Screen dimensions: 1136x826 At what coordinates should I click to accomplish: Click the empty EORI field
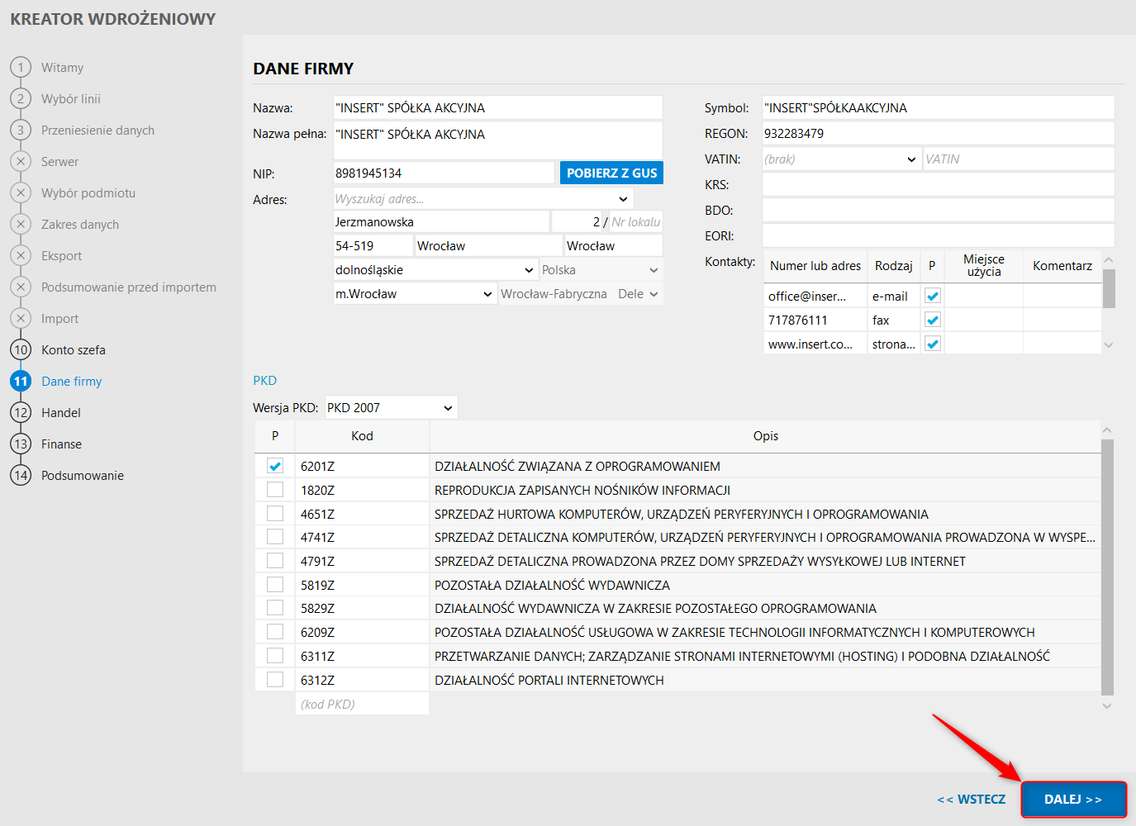click(x=938, y=236)
